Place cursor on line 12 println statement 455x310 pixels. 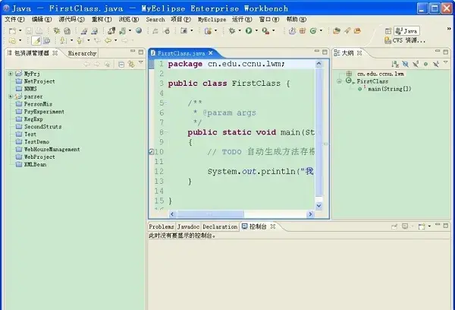(260, 172)
